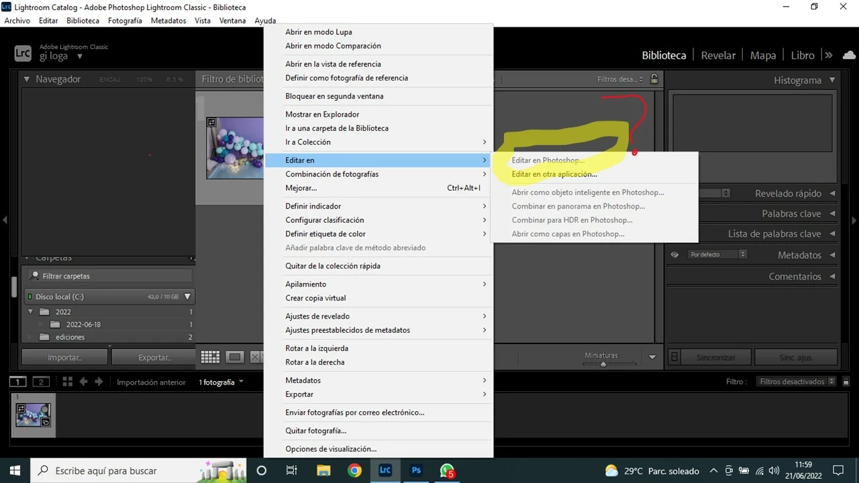This screenshot has height=483, width=859.
Task: Open Fotografía menu in menu bar
Action: point(125,21)
